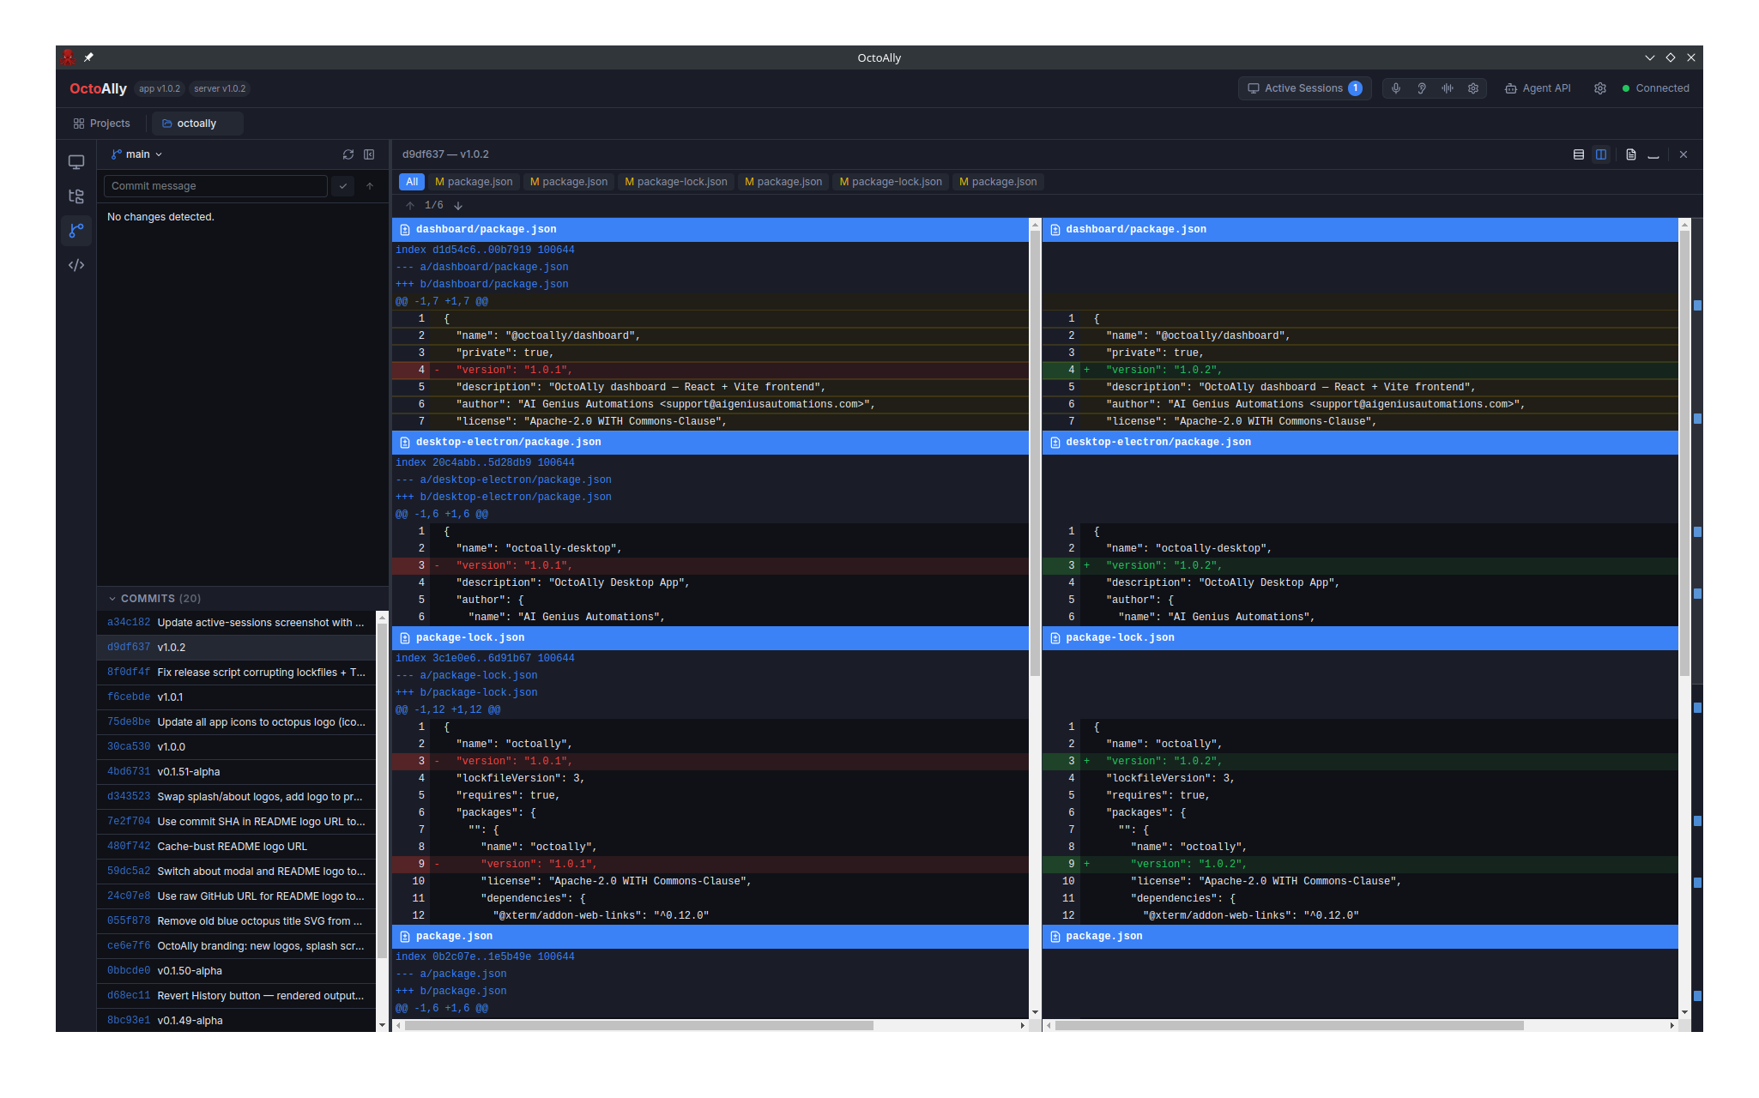Click the audio waveform icon in the voice controls
This screenshot has width=1759, height=1098.
click(x=1448, y=87)
